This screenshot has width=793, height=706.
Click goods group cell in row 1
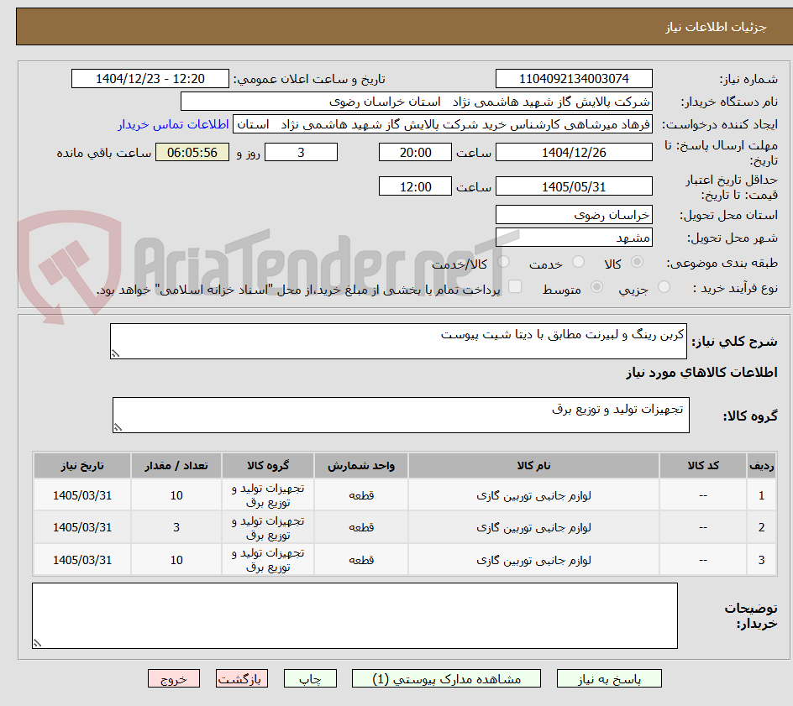coord(268,495)
